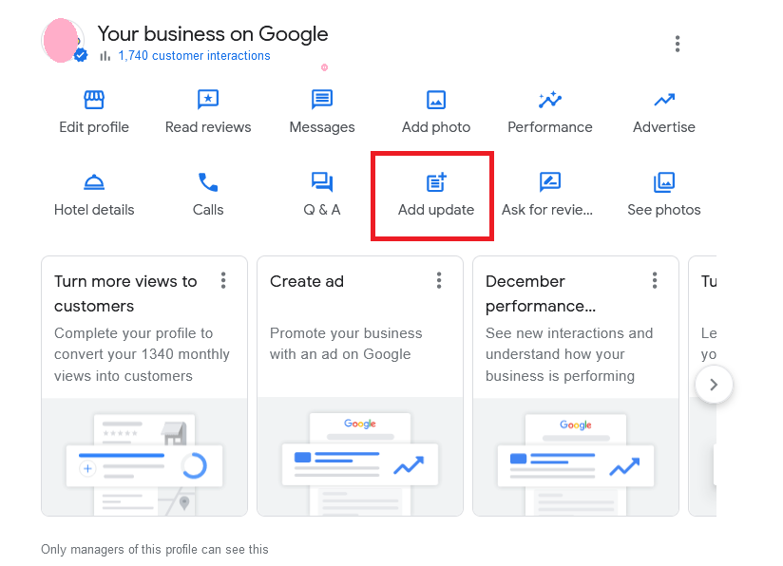Click the Advertise label
Viewport: 783px width, 566px height.
click(664, 127)
